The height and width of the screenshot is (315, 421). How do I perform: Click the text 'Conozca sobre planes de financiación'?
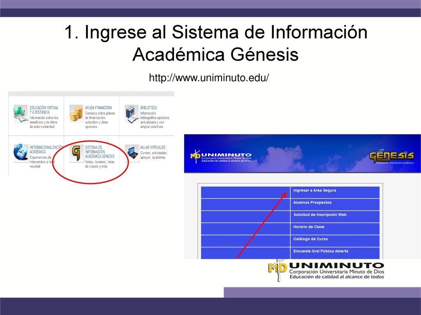100,115
